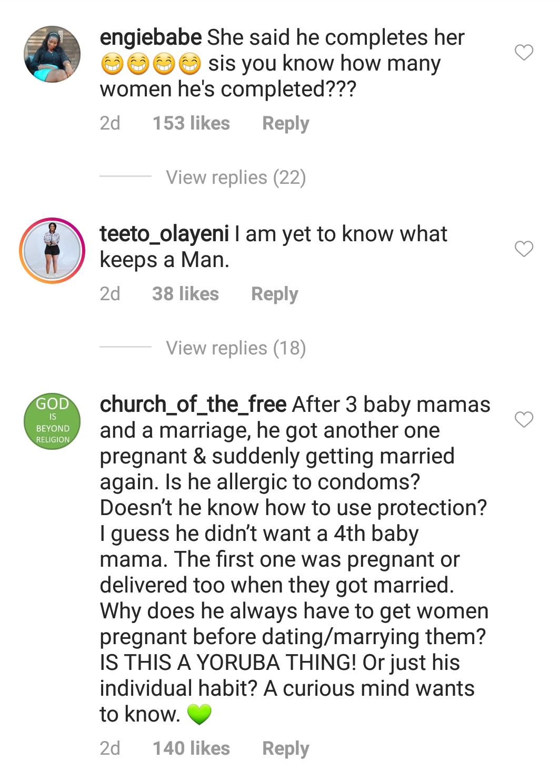Screen dimensions: 559x770
Task: Reply to engiebabe's comment
Action: click(x=285, y=123)
